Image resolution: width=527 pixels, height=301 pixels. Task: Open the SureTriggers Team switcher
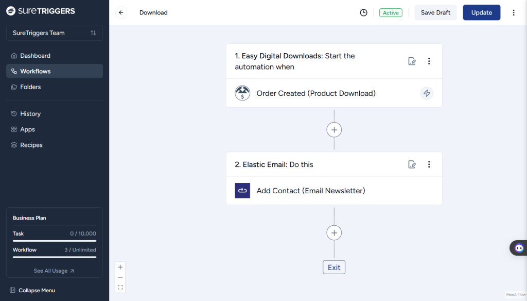tap(55, 32)
